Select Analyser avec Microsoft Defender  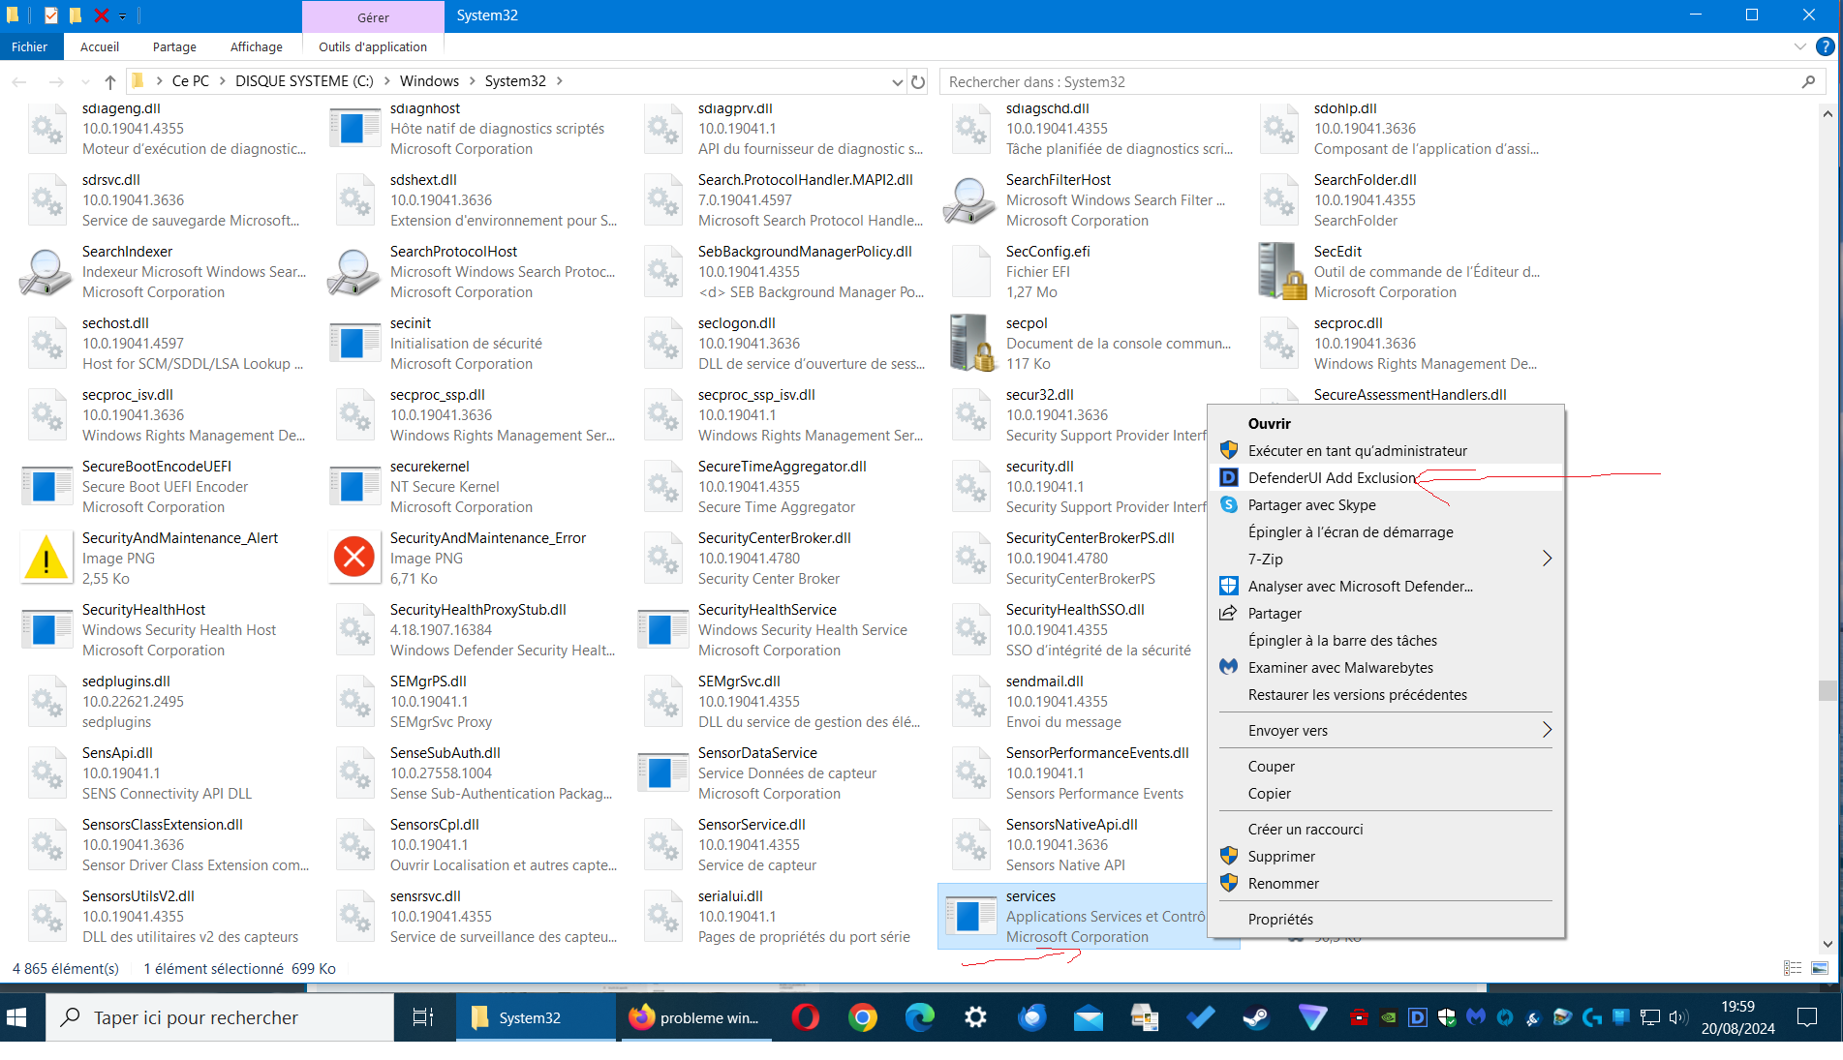1386,586
